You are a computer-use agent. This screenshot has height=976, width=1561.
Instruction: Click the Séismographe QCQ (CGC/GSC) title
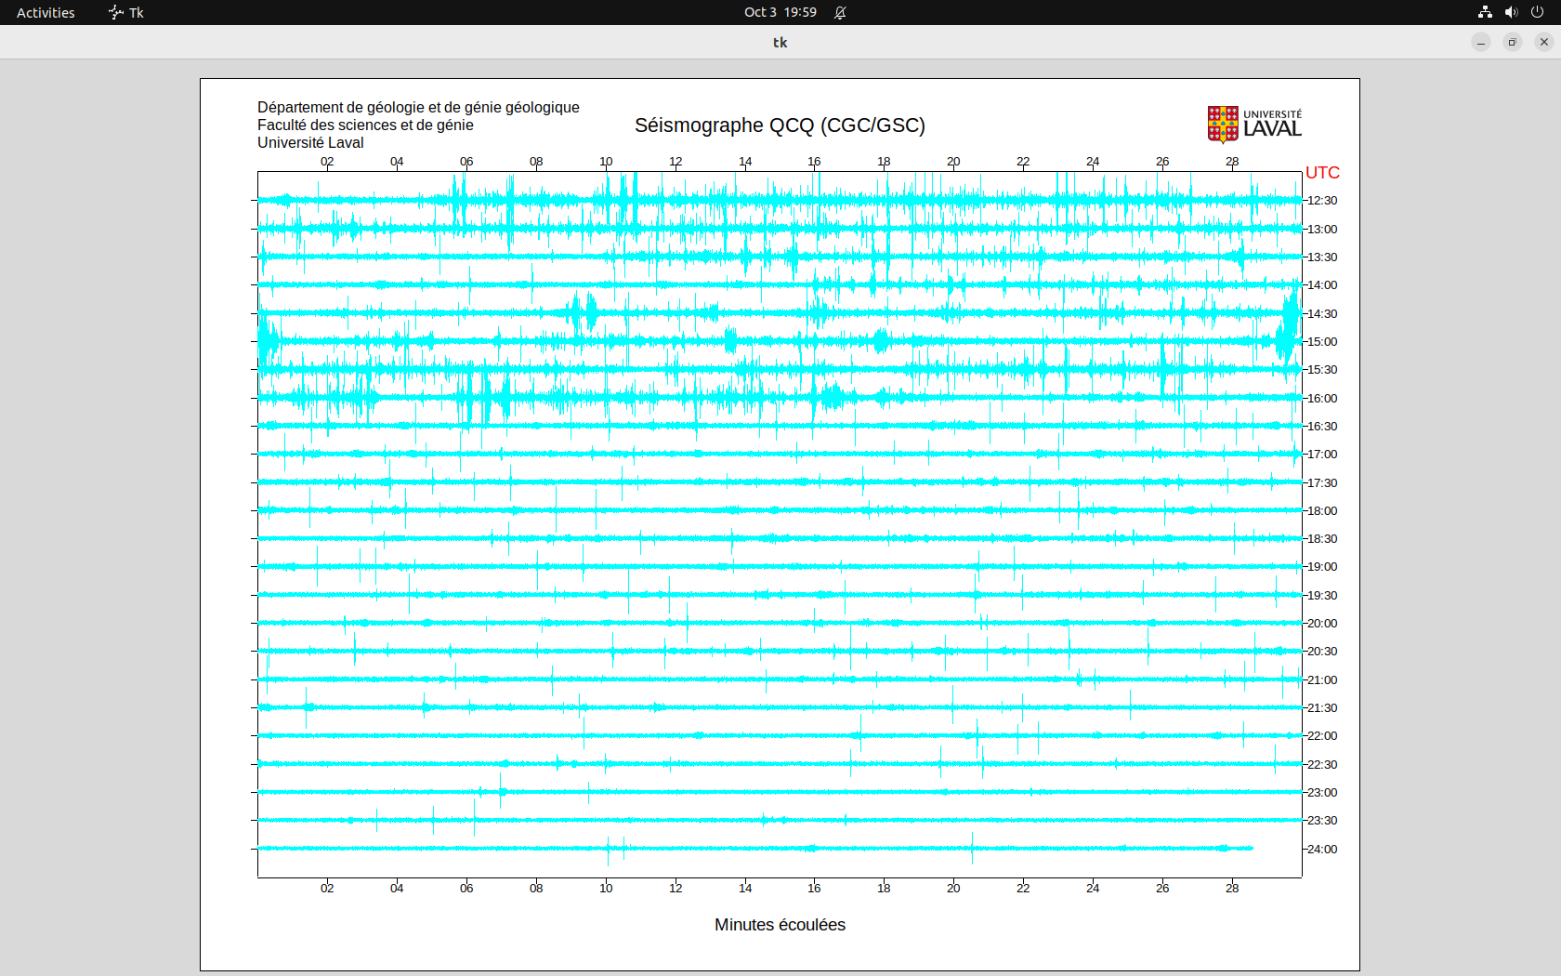tap(780, 125)
